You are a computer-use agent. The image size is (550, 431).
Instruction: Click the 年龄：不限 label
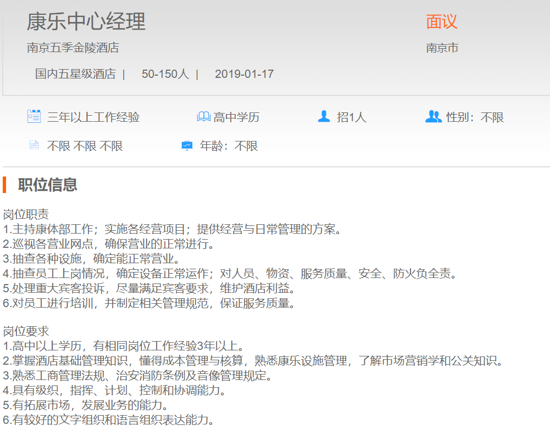pyautogui.click(x=229, y=146)
